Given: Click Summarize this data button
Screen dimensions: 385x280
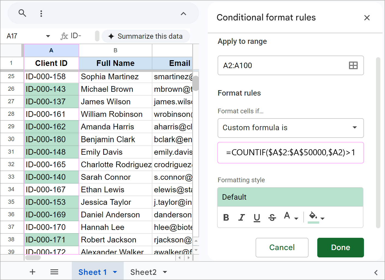Looking at the screenshot, I should coord(146,36).
